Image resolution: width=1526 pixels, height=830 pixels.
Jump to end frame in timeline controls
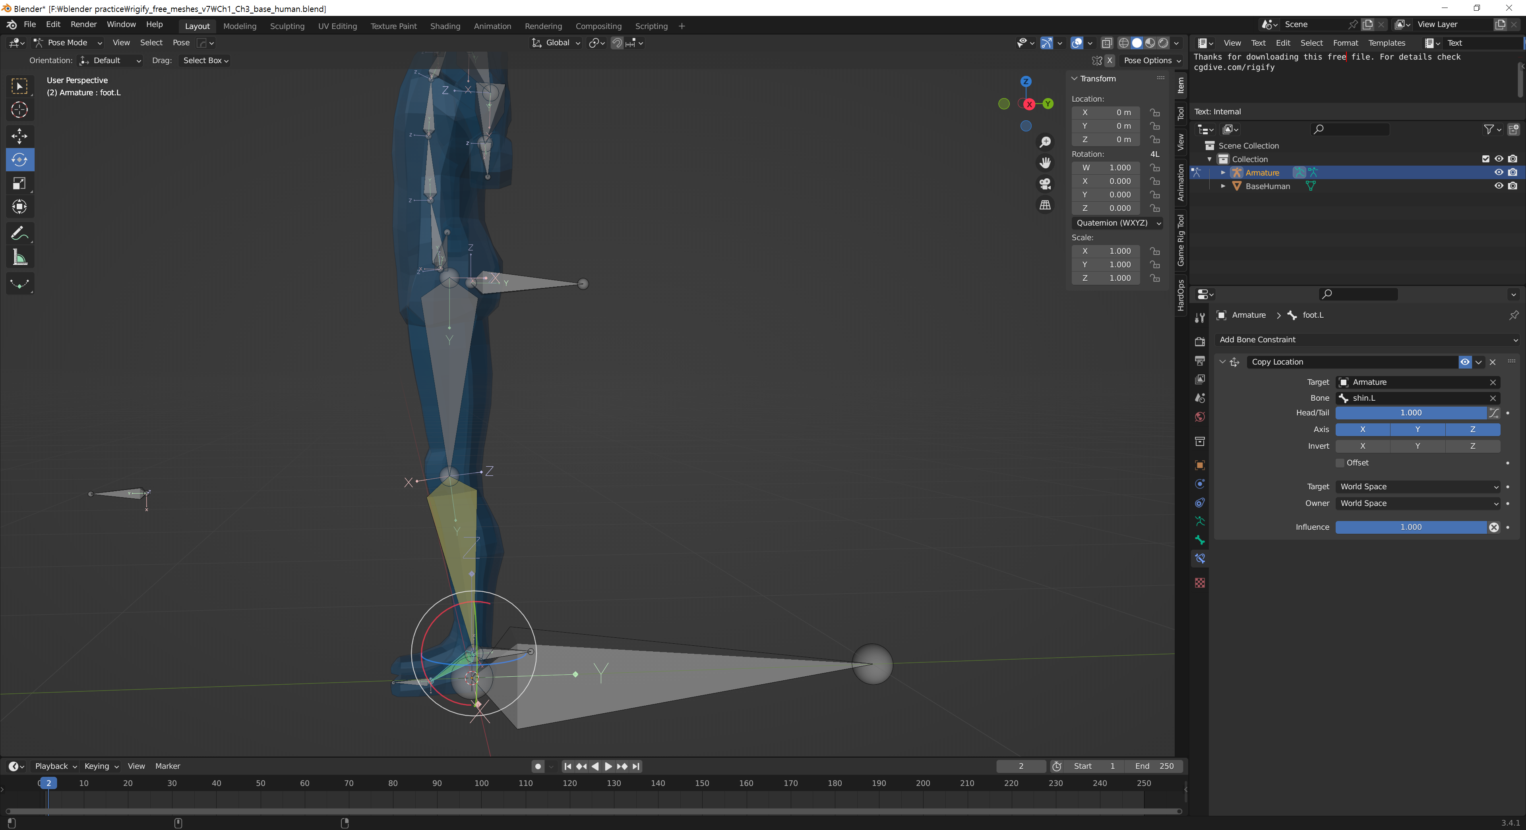pos(636,766)
